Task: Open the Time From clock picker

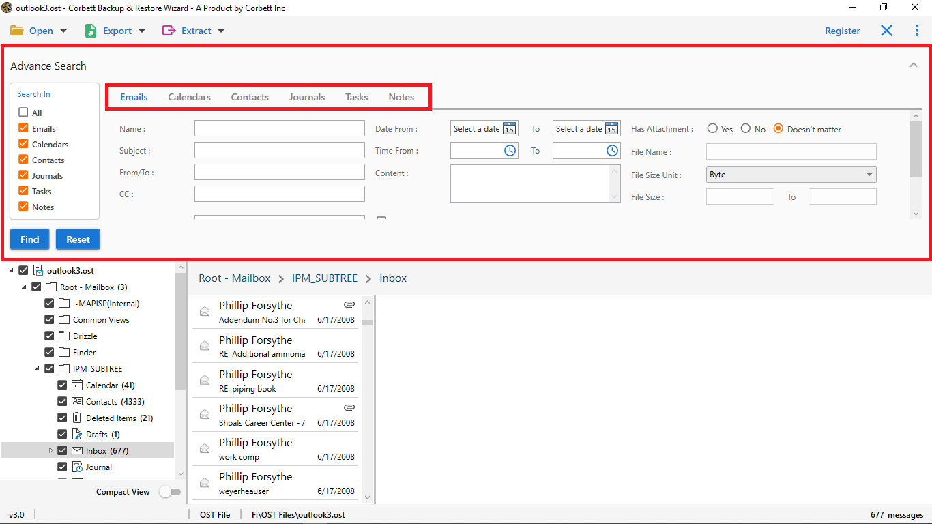Action: pos(510,151)
